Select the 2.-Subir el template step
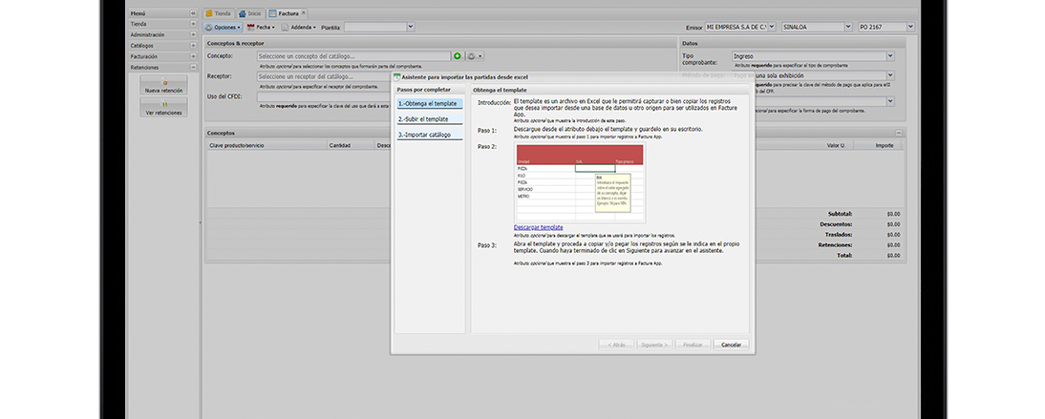 pos(423,119)
